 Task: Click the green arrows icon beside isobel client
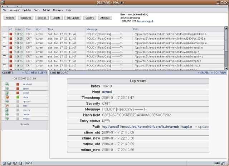pos(7,93)
